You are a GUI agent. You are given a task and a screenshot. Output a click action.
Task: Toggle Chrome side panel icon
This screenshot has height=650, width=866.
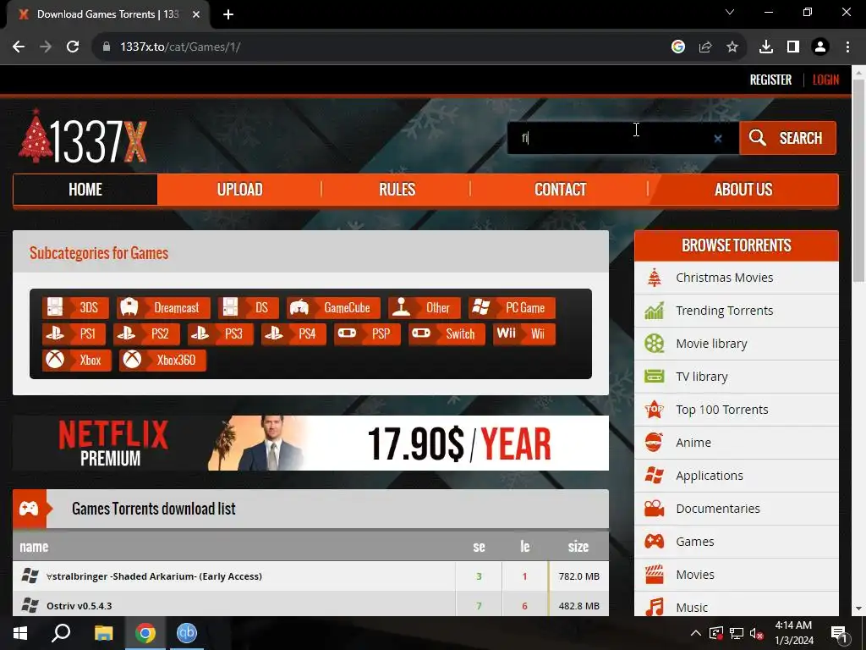(793, 47)
